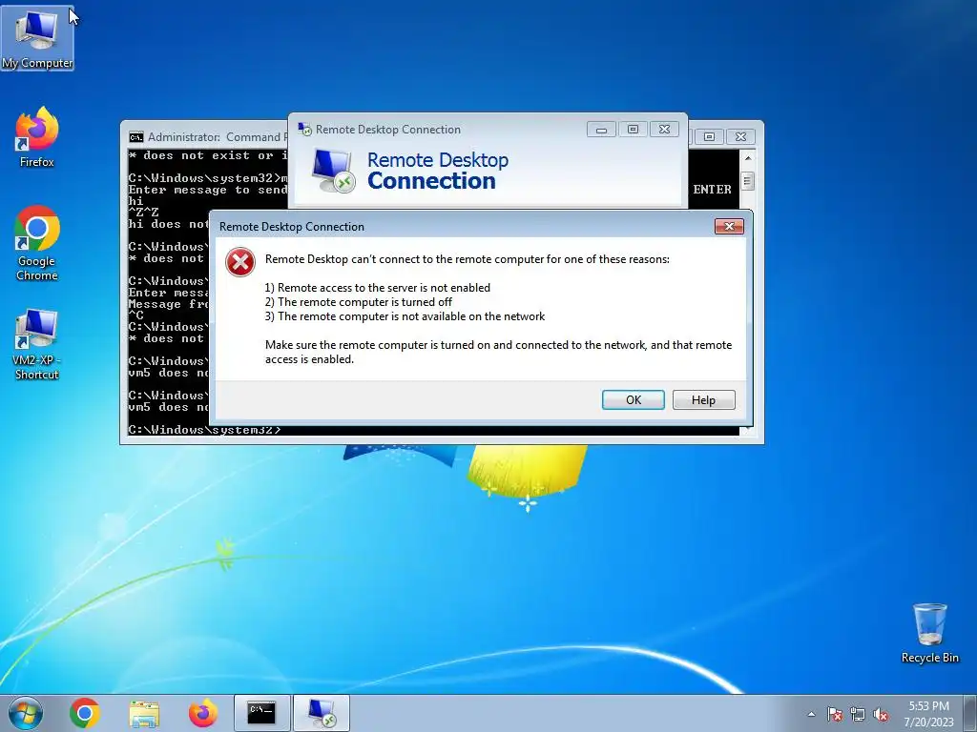Click Show Desktop strip at taskbar end
The height and width of the screenshot is (732, 977).
(970, 713)
